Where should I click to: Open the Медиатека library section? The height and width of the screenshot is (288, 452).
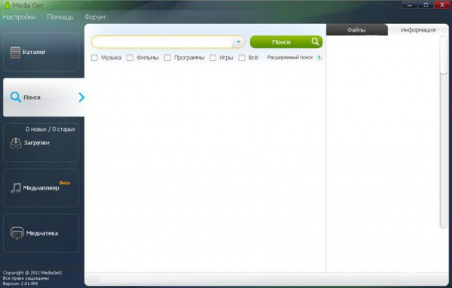pos(41,233)
